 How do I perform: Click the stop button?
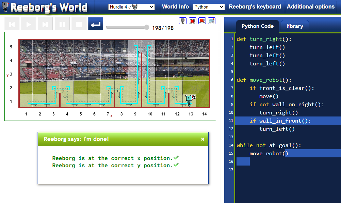[x=79, y=24]
